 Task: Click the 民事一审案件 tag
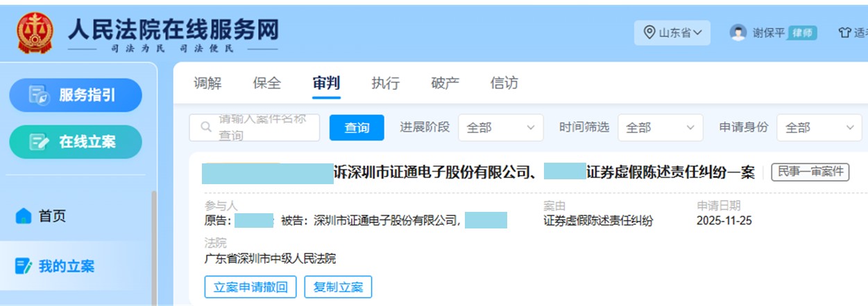[x=810, y=172]
